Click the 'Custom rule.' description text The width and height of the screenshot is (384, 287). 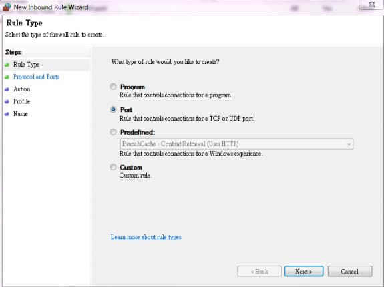(x=135, y=176)
